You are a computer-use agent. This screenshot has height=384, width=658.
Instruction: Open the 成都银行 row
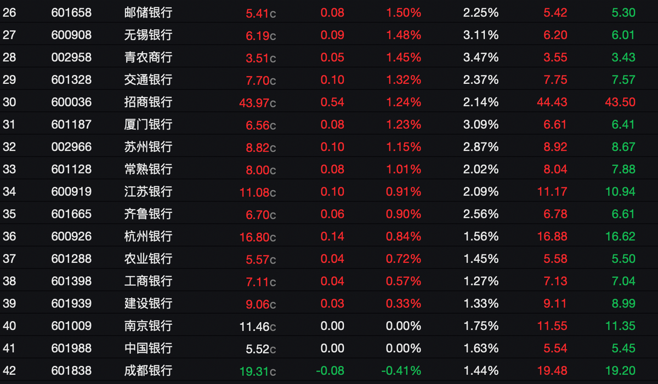(329, 370)
